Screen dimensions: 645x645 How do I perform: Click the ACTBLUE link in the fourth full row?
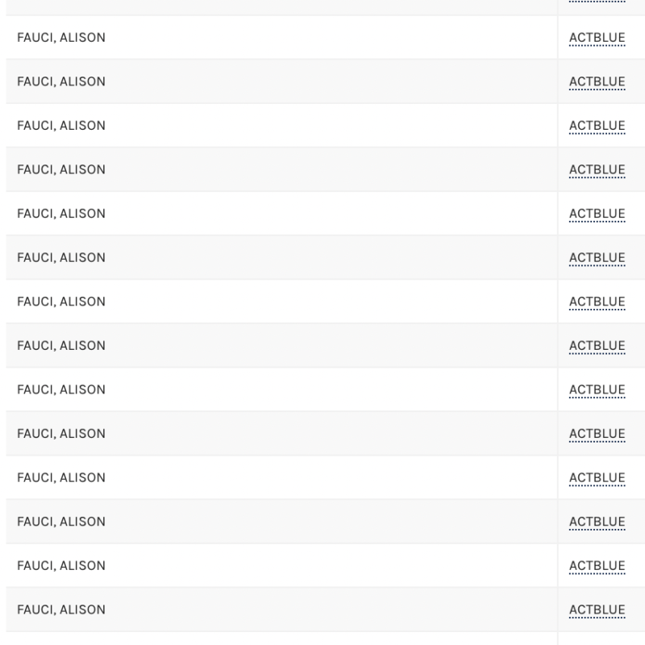tap(597, 169)
